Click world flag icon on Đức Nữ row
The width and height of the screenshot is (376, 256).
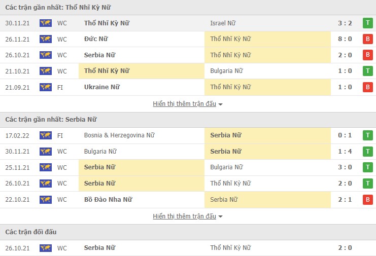(46, 39)
